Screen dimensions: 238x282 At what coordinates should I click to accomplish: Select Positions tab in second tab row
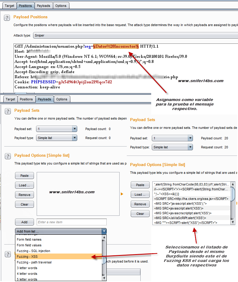coord(26,99)
